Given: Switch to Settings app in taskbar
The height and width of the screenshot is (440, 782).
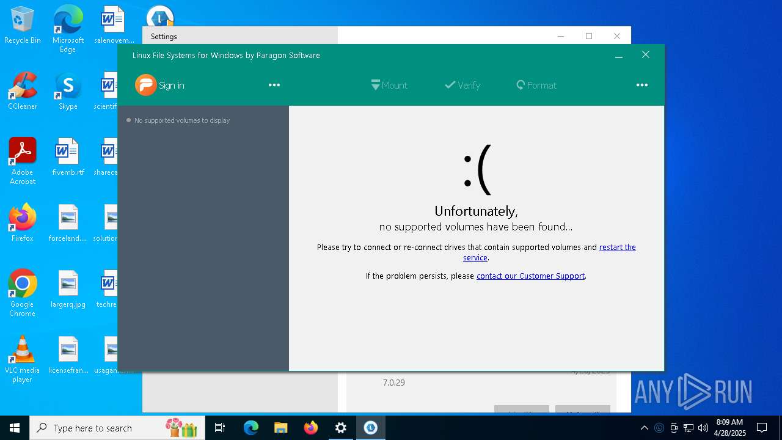Looking at the screenshot, I should click(341, 428).
